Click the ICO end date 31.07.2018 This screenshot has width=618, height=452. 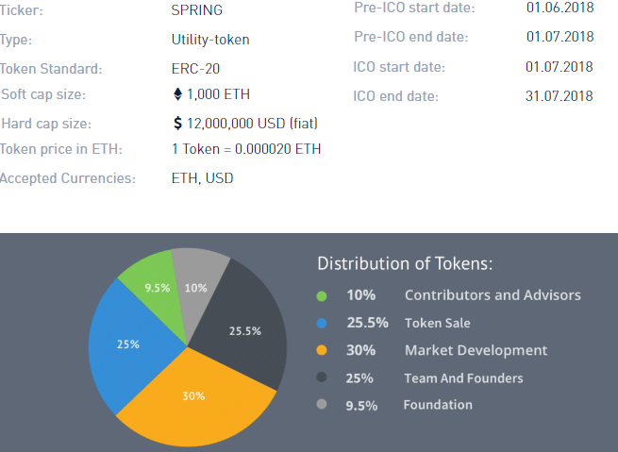[559, 96]
